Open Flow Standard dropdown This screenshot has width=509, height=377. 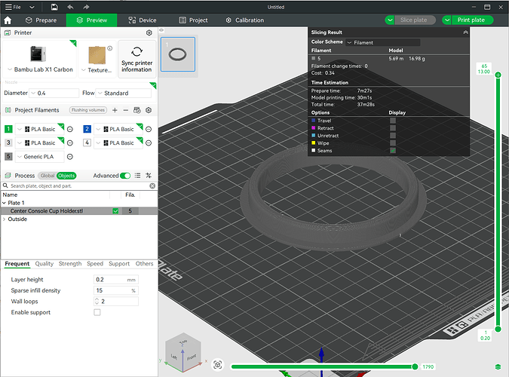point(124,93)
